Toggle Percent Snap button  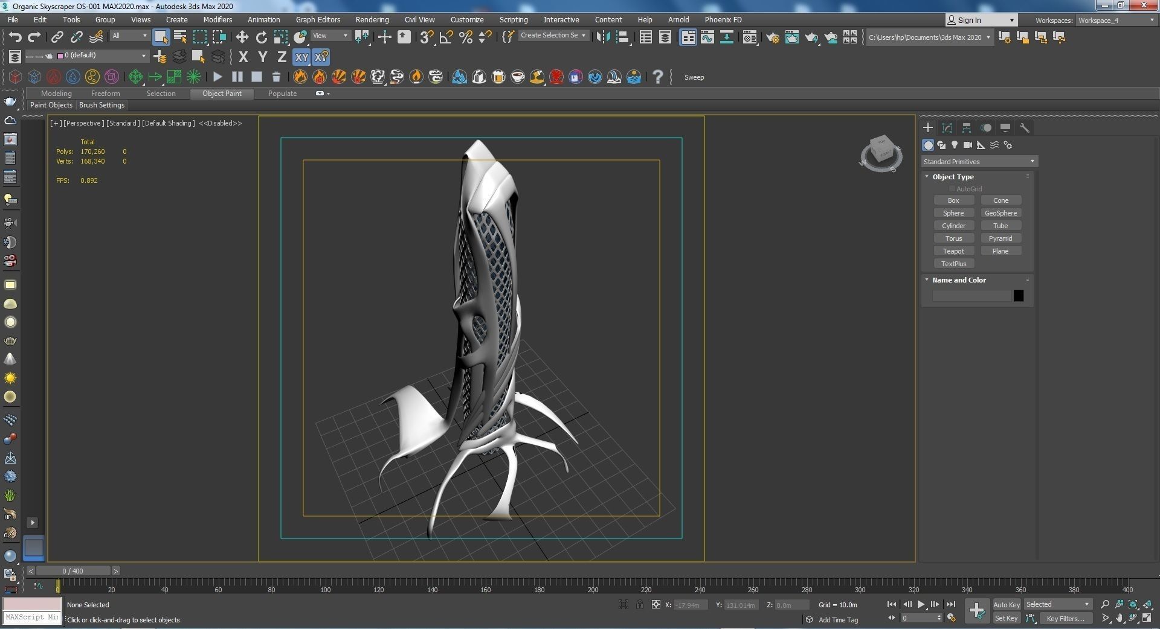(466, 37)
